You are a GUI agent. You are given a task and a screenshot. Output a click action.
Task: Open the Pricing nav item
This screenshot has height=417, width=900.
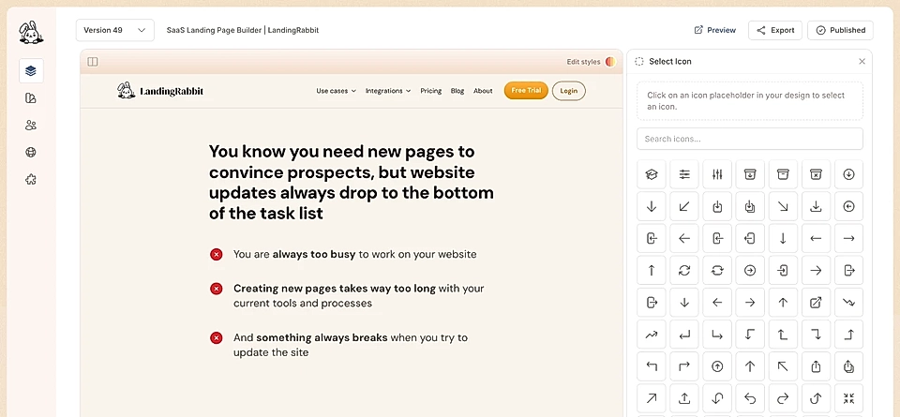pyautogui.click(x=430, y=91)
